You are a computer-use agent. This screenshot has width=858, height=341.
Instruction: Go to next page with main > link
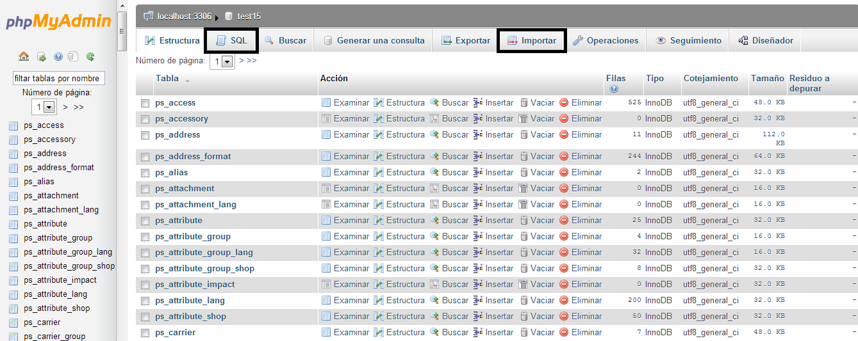(x=241, y=60)
